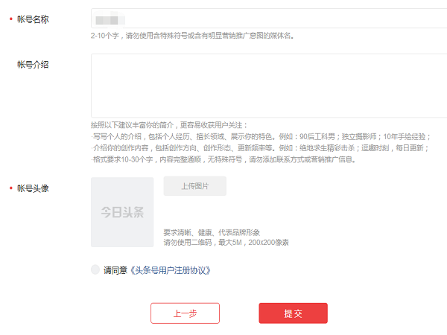Click the red 提交 button
The image size is (447, 335).
pos(293,313)
